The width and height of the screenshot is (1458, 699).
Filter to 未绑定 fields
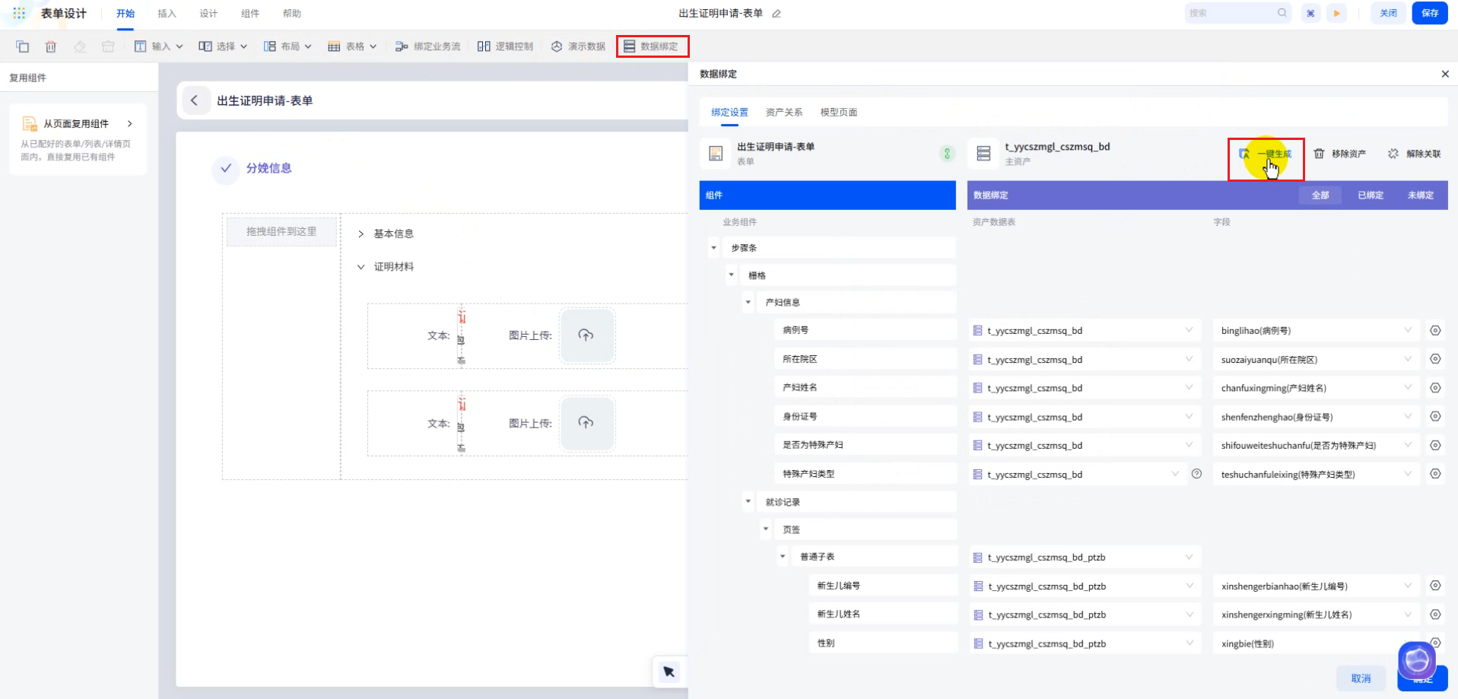[1421, 195]
